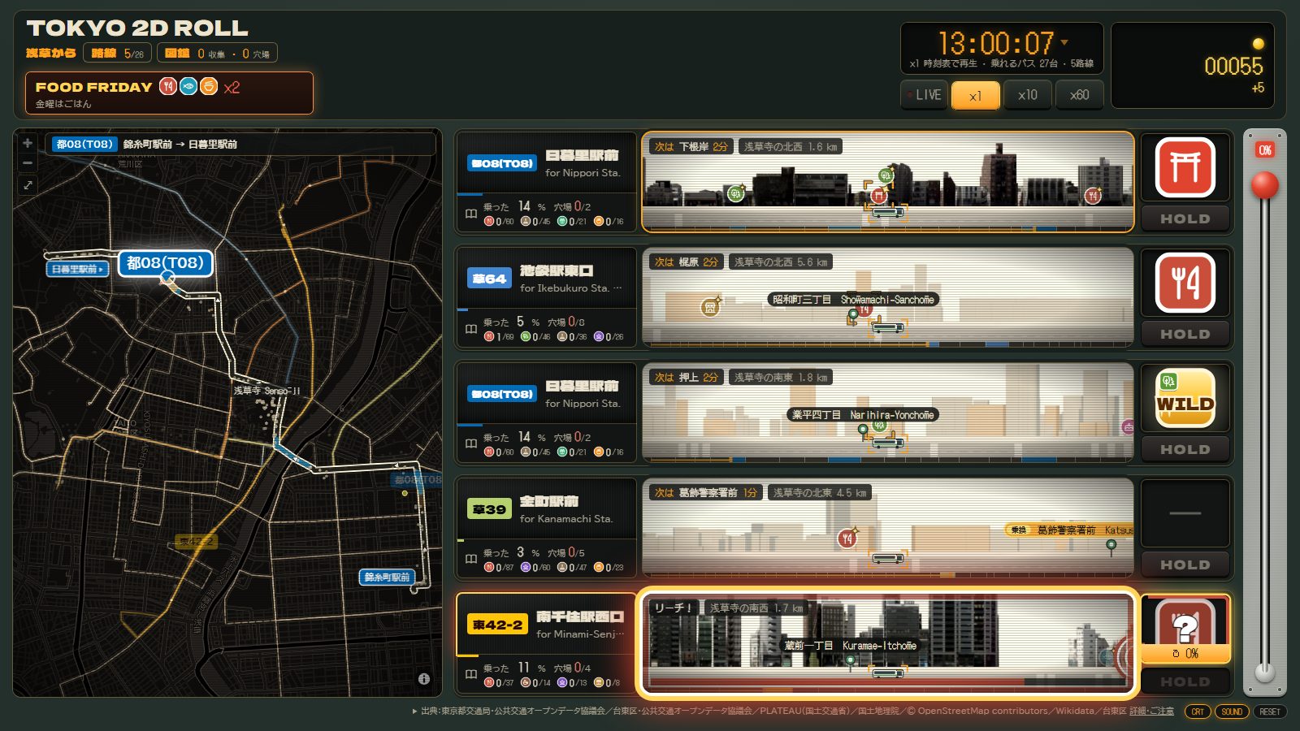The height and width of the screenshot is (731, 1300).
Task: Open the clock time dropdown arrow
Action: (x=1064, y=42)
